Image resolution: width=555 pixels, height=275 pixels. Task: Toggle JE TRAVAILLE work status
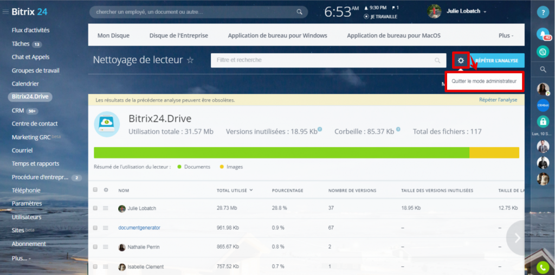click(x=380, y=17)
